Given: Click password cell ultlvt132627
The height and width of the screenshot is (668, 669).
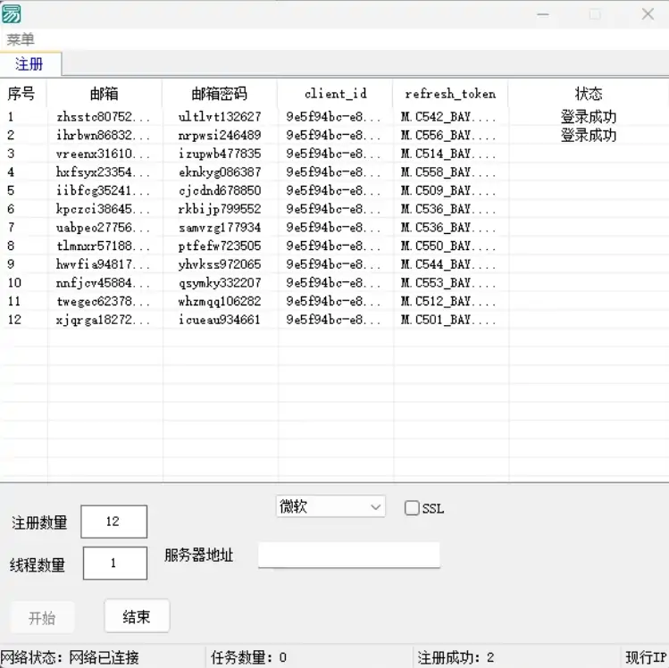Looking at the screenshot, I should pos(220,116).
